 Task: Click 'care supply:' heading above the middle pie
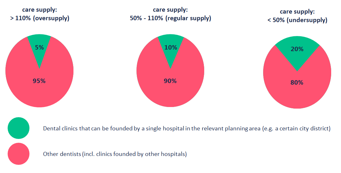point(170,10)
